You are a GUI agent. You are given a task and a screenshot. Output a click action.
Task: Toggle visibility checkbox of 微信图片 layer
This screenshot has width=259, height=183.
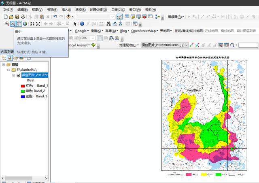pyautogui.click(x=18, y=75)
